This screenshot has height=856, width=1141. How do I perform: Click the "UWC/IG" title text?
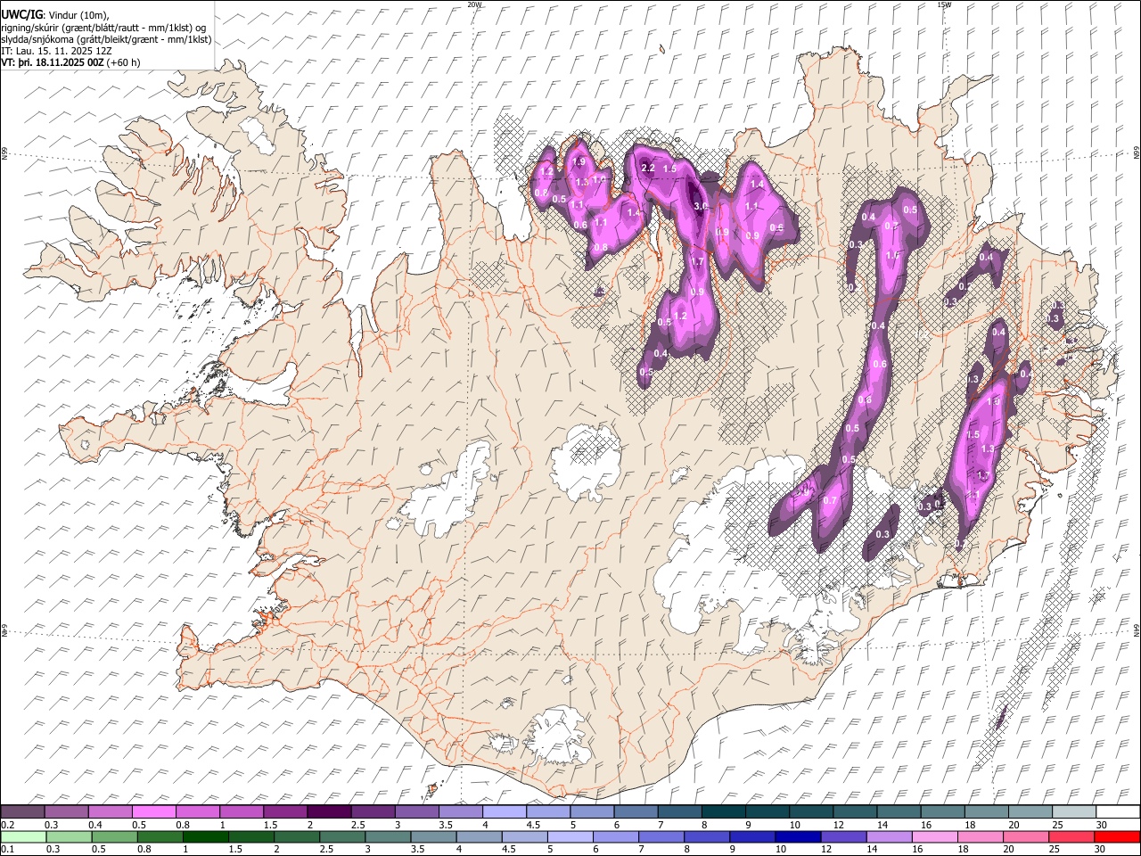click(x=21, y=15)
